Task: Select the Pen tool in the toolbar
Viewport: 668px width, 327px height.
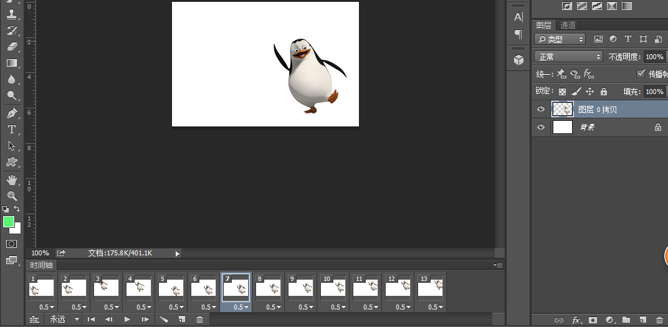Action: (x=12, y=113)
